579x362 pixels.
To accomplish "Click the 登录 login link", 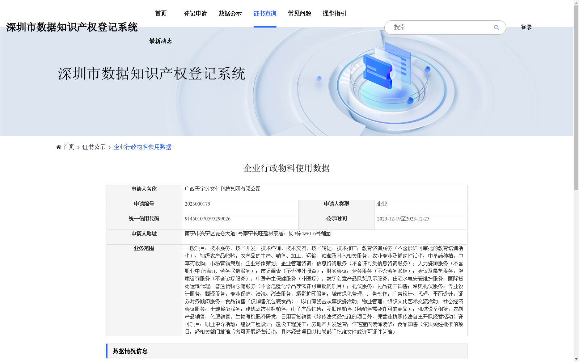I will 526,28.
